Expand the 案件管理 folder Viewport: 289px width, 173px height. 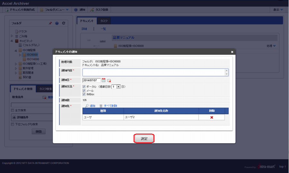coord(16,68)
